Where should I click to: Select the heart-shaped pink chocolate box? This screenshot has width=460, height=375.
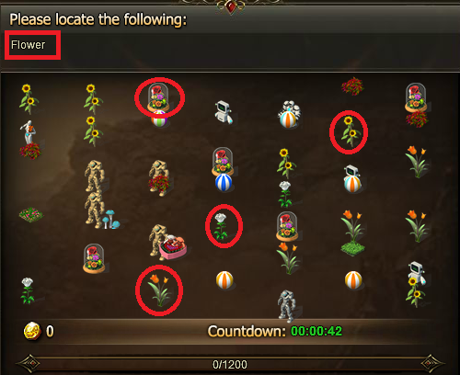click(173, 247)
